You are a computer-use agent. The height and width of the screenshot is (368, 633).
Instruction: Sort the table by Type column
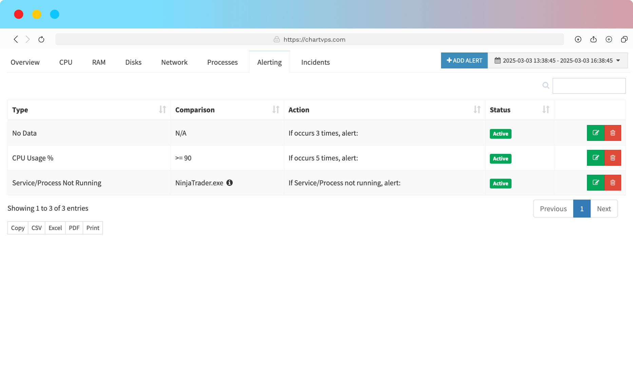[x=162, y=109]
